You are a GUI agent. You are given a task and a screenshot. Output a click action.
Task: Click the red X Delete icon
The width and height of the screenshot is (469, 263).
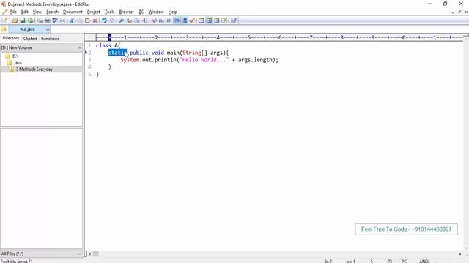pyautogui.click(x=95, y=20)
